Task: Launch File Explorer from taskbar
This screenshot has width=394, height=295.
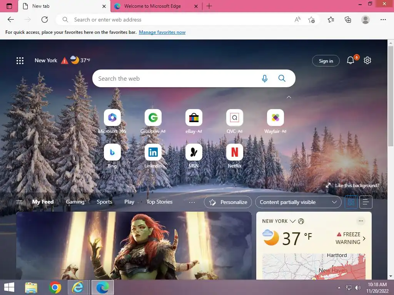Action: [31, 287]
